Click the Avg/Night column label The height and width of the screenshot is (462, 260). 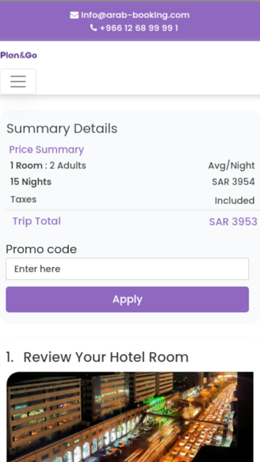click(231, 166)
